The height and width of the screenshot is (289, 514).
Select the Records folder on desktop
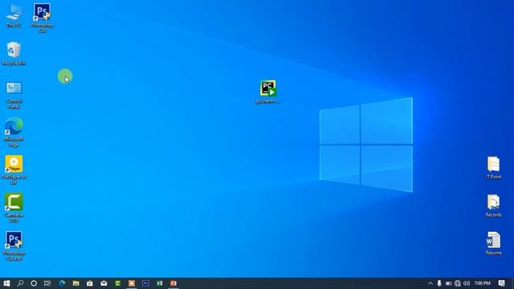pos(493,206)
